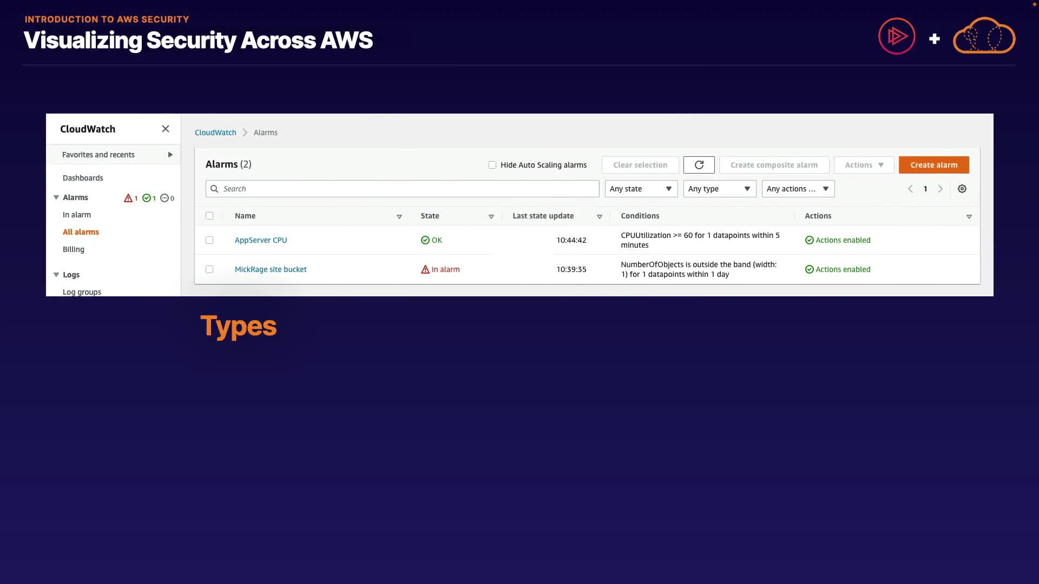This screenshot has width=1039, height=584.
Task: Open Dashboards in the sidebar
Action: 83,178
